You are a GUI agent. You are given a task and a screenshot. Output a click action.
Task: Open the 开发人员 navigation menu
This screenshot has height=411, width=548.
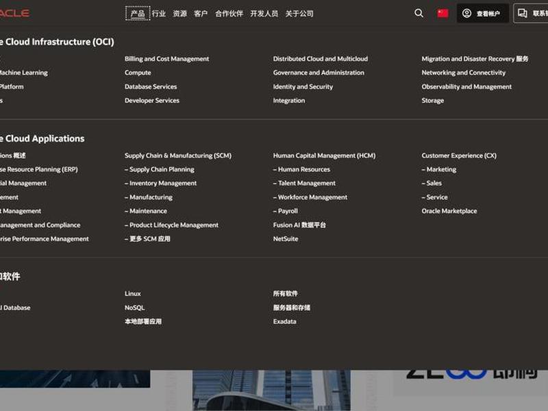point(264,14)
